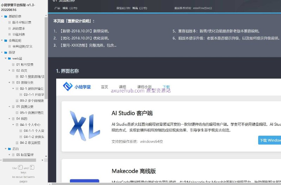Collapse the 03-1 课程详情页 arrow

coord(13,89)
